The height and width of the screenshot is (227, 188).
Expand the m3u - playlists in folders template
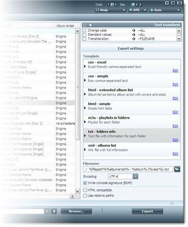(85, 122)
